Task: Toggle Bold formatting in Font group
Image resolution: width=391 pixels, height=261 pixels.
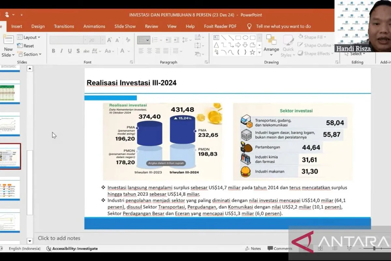Action: coord(53,51)
